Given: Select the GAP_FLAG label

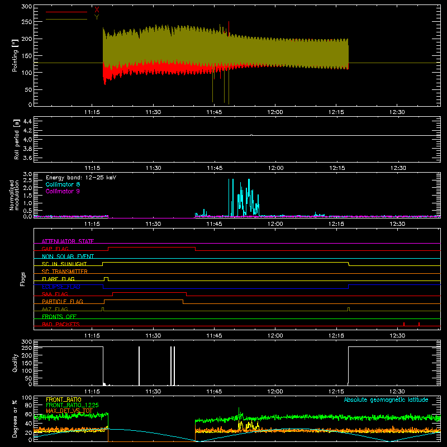Looking at the screenshot, I should [55, 249].
